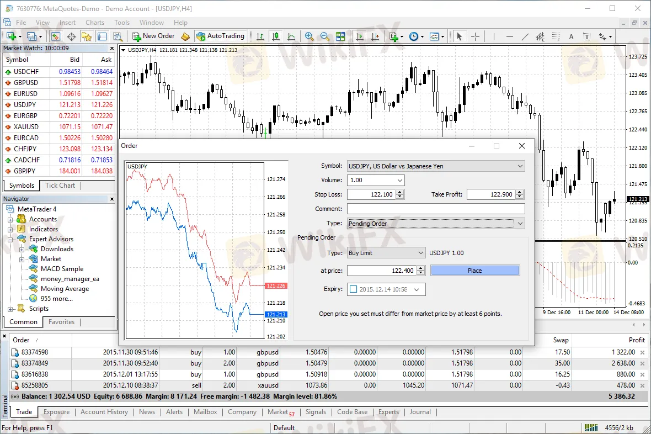Open the File menu
Viewport: 651px width, 434px height.
(x=21, y=23)
